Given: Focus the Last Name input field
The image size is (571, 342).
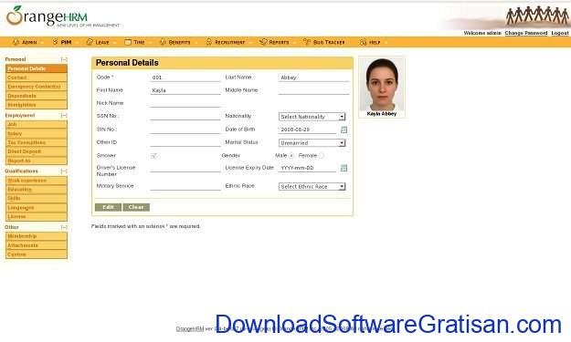Looking at the screenshot, I should tap(313, 78).
